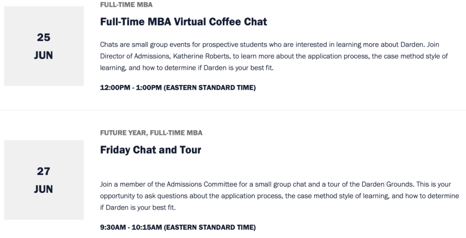Screen dimensions: 466x238
Task: Click the number 25 in date tile
Action: [44, 38]
